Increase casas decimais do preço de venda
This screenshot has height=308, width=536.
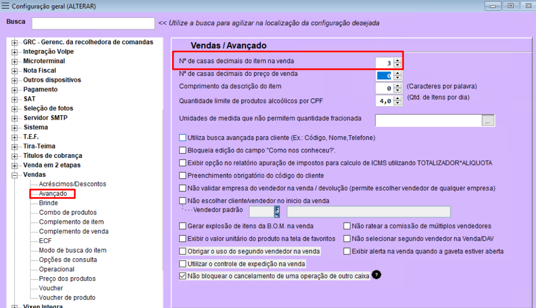pos(398,73)
